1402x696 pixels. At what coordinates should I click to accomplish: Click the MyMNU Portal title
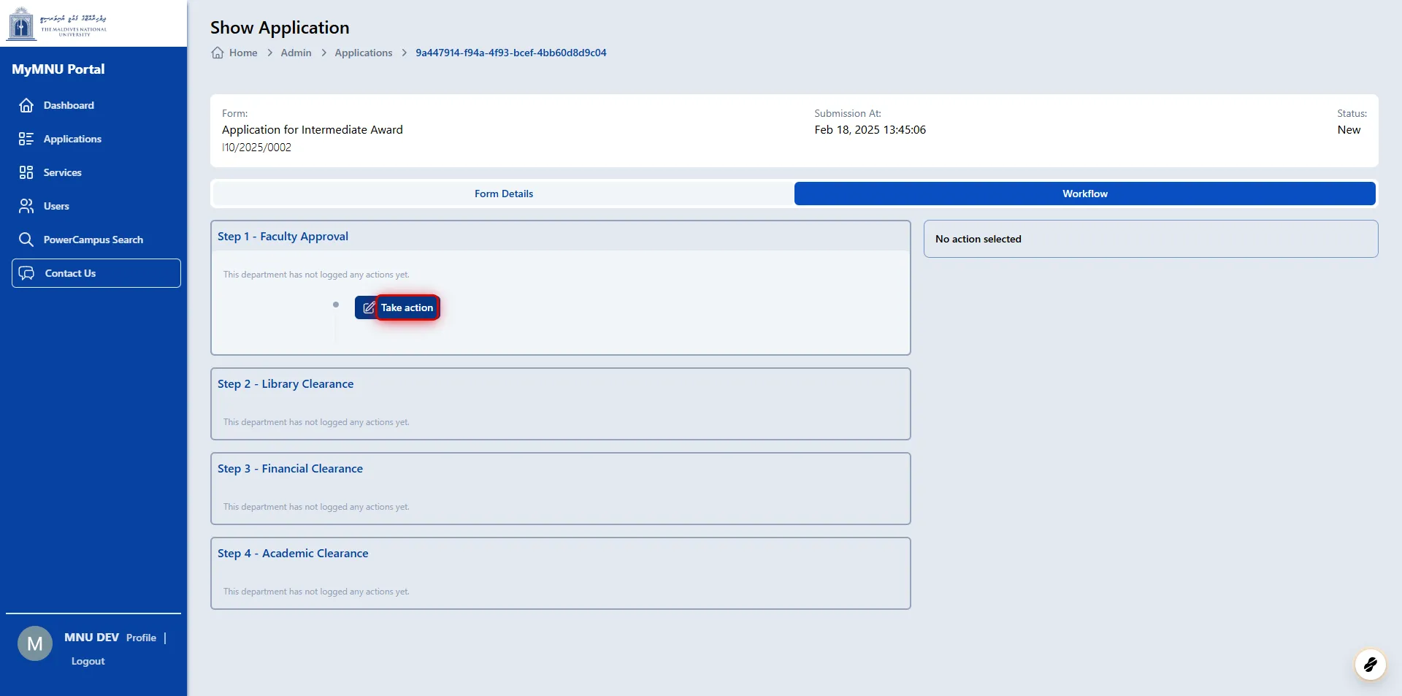click(x=58, y=69)
